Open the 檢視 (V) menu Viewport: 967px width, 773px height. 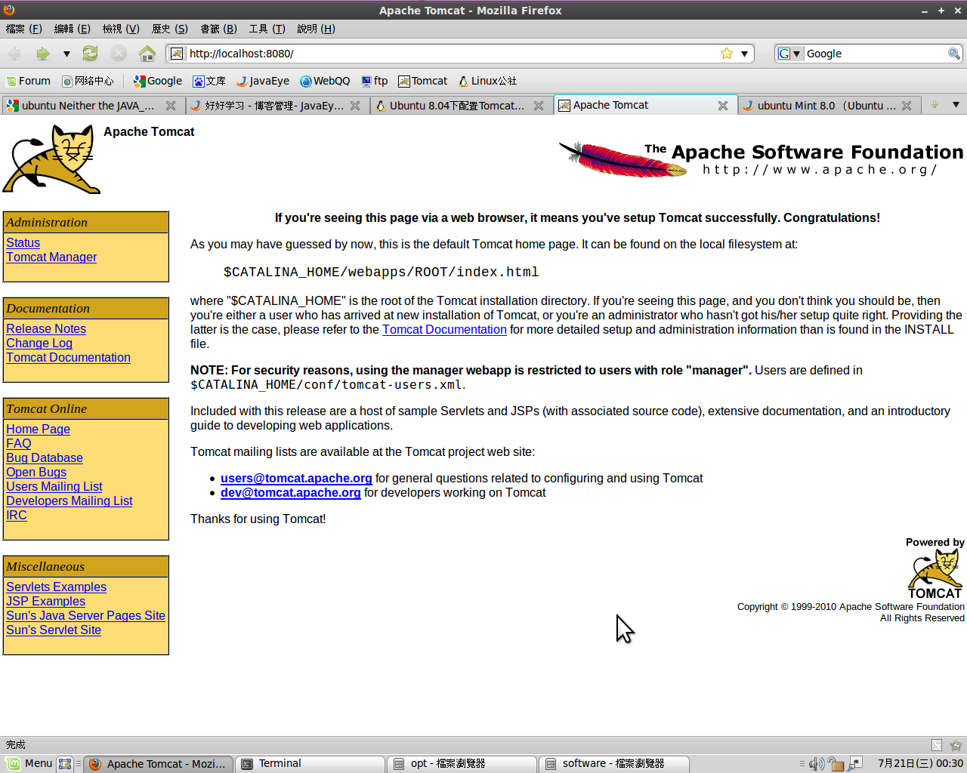coord(121,29)
